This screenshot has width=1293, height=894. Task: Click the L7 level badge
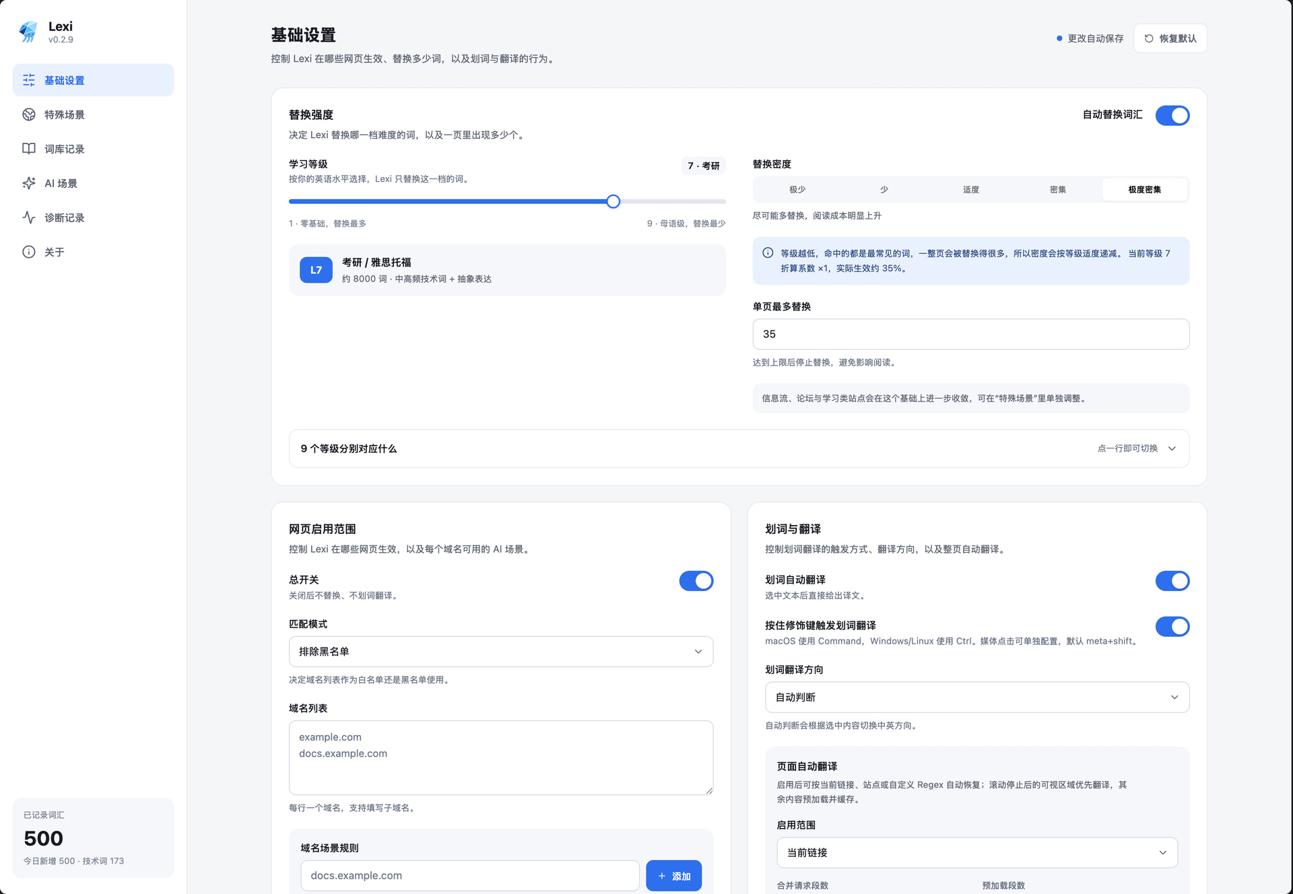click(x=316, y=270)
